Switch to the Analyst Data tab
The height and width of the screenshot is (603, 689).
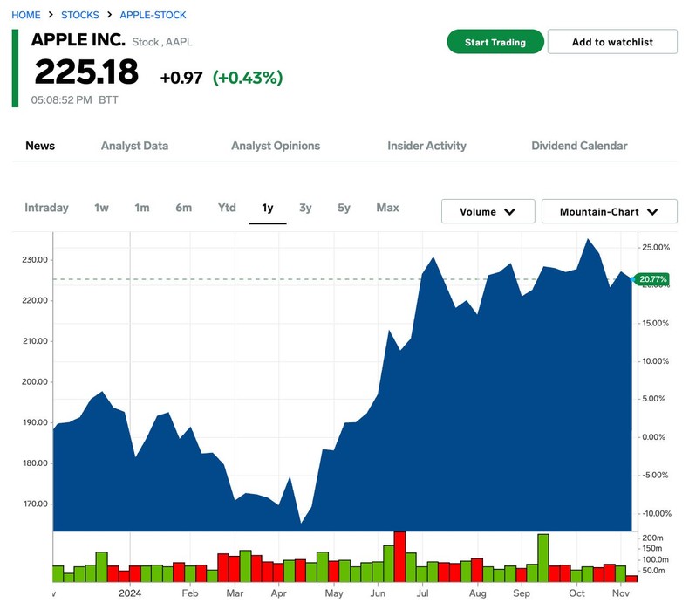pos(134,146)
